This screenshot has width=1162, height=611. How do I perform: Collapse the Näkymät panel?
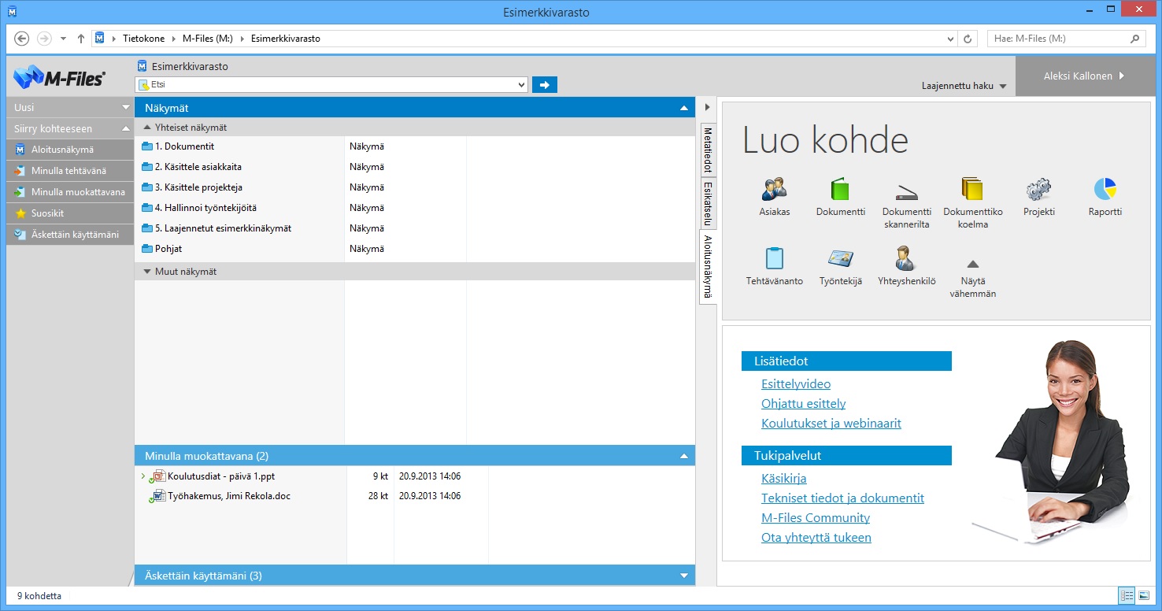(684, 108)
